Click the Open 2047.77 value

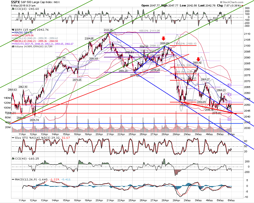coord(151,5)
